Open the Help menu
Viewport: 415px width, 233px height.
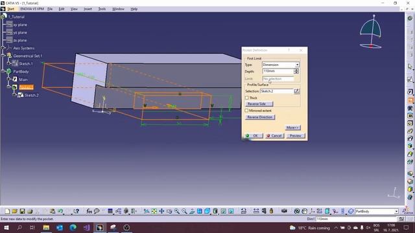[x=134, y=9]
